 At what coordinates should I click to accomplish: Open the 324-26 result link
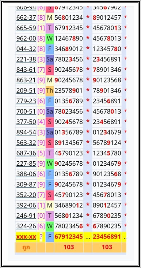[26, 226]
